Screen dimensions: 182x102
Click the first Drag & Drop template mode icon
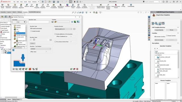[x=153, y=24]
